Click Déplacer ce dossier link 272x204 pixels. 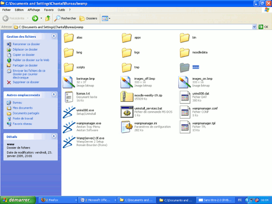(25, 49)
